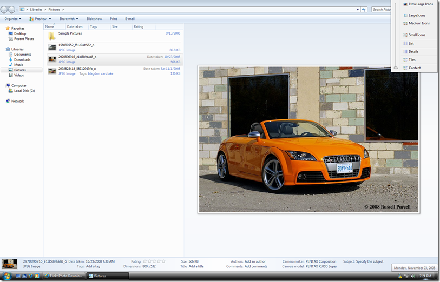Choose Details view

point(411,51)
